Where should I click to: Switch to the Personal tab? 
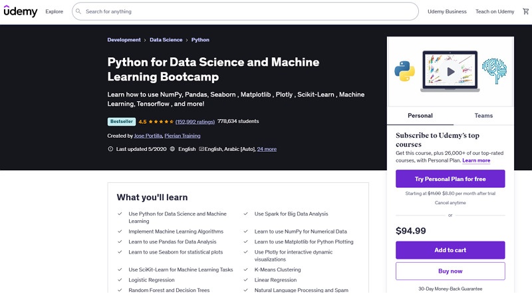pos(420,116)
